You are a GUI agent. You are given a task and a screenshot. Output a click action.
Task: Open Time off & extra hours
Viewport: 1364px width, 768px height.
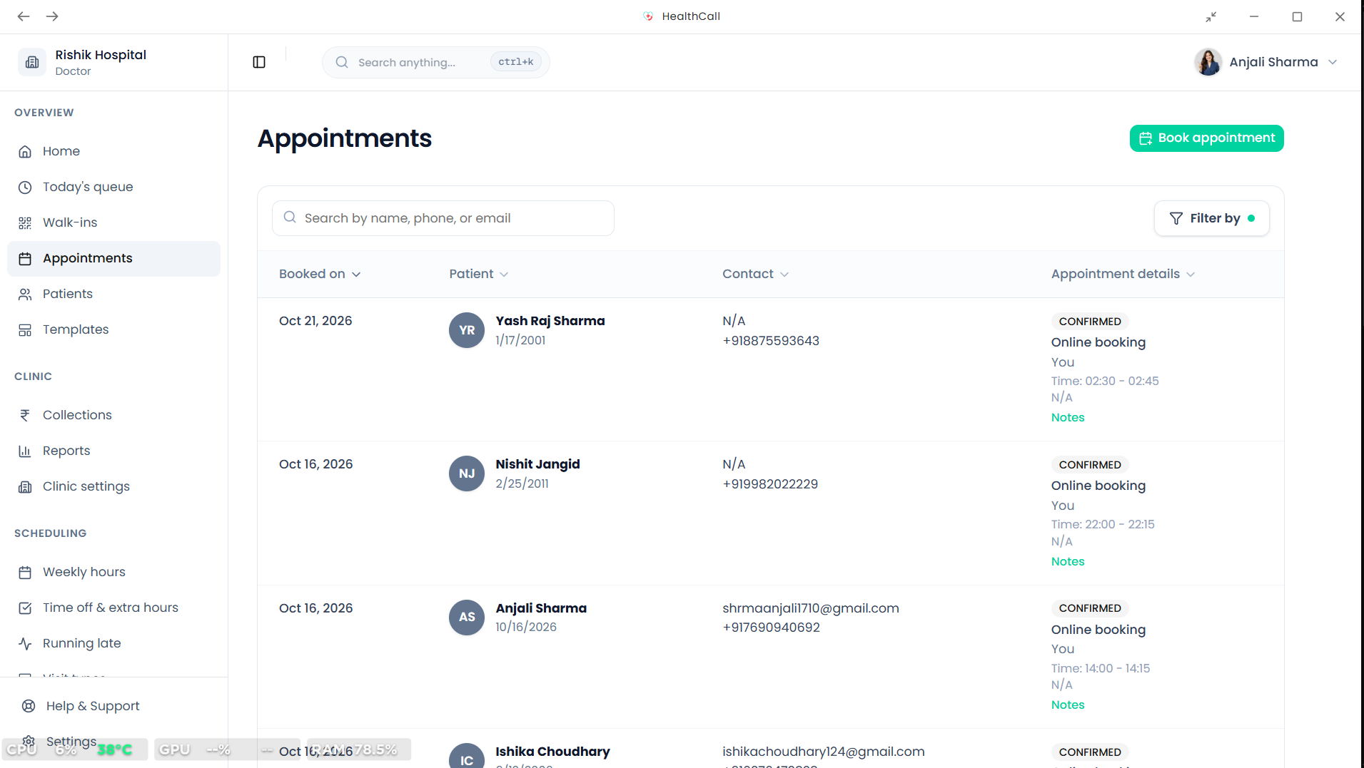click(113, 608)
